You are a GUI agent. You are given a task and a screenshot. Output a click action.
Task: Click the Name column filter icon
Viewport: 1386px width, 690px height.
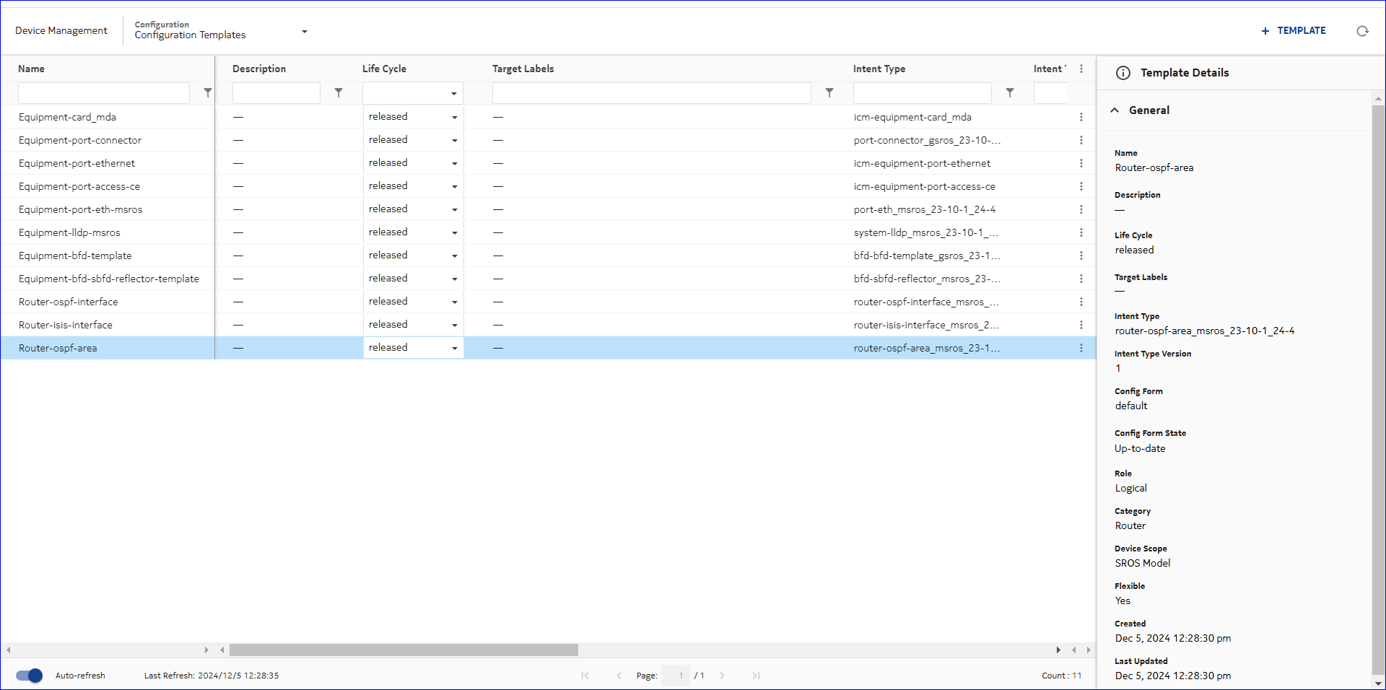click(208, 93)
